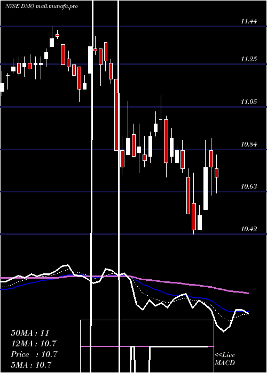Viewport: 267px width, 373px height.
Task: Click the 50MA : 11 reading
Action: tap(30, 333)
